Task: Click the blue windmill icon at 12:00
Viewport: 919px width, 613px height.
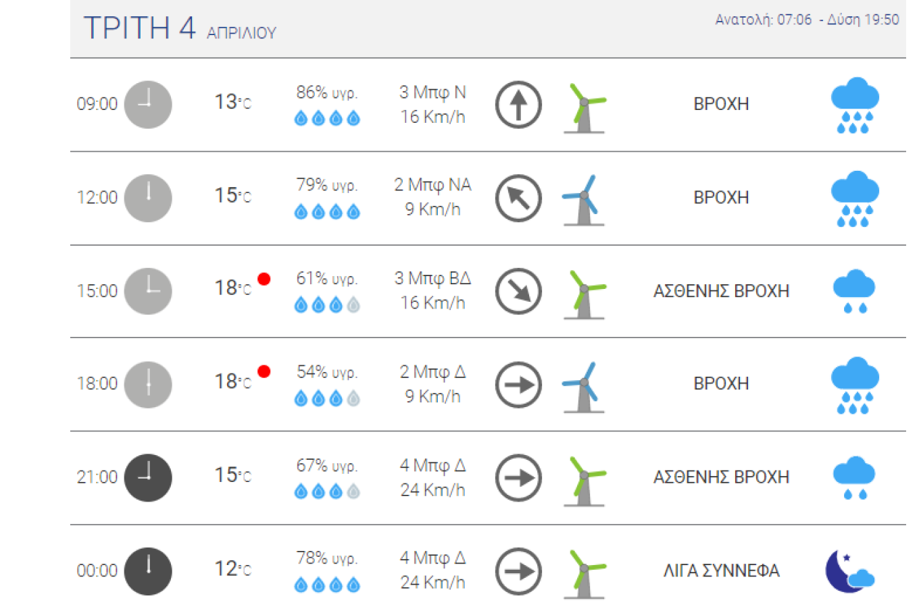Action: click(x=582, y=199)
